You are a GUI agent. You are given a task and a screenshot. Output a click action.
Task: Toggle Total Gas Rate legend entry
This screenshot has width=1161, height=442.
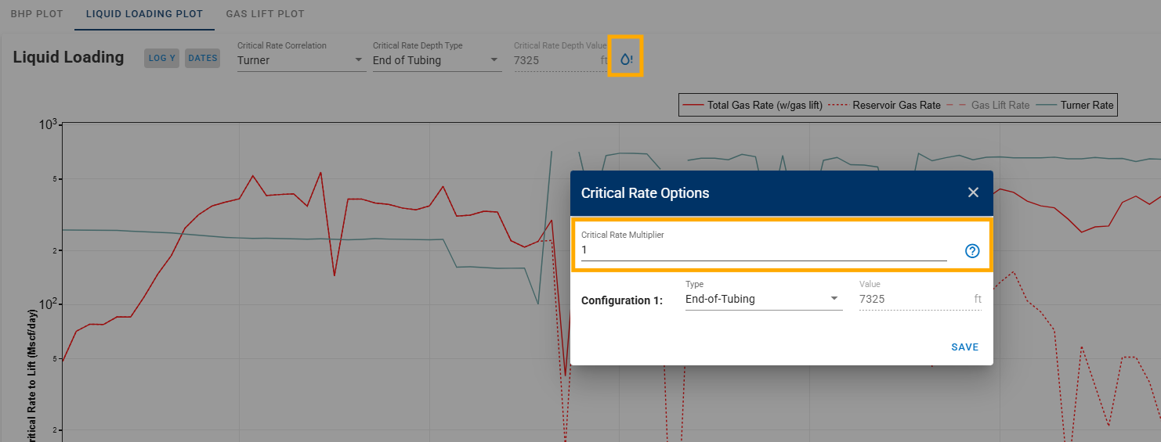click(x=753, y=105)
